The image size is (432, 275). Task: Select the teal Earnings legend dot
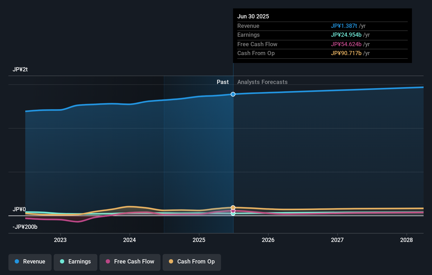pyautogui.click(x=62, y=262)
